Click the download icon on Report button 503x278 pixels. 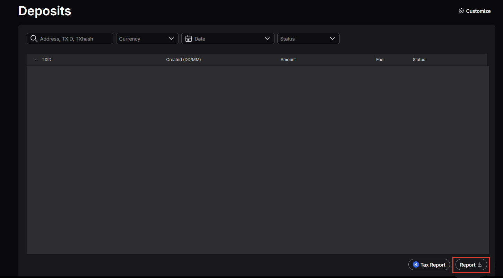point(480,265)
